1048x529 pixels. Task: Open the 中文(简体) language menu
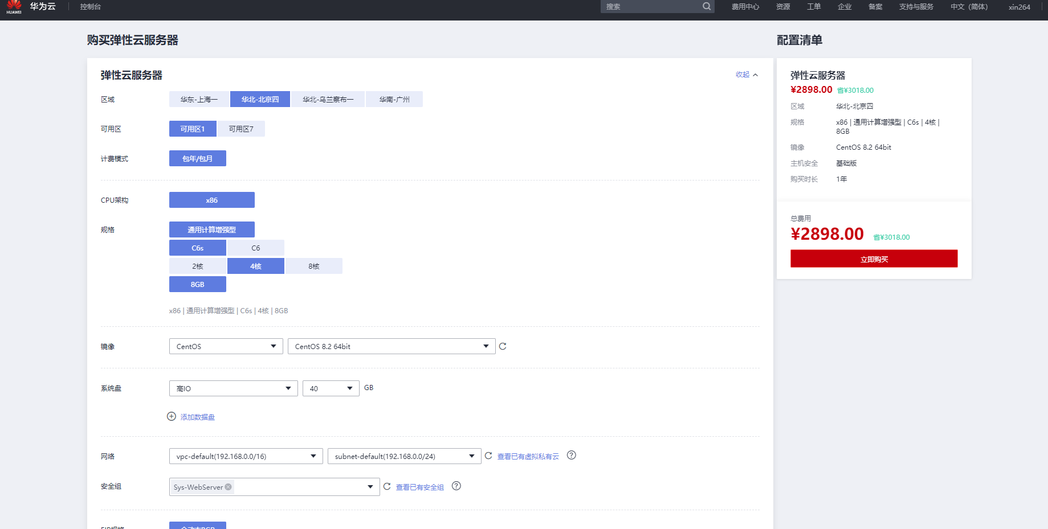click(x=969, y=7)
